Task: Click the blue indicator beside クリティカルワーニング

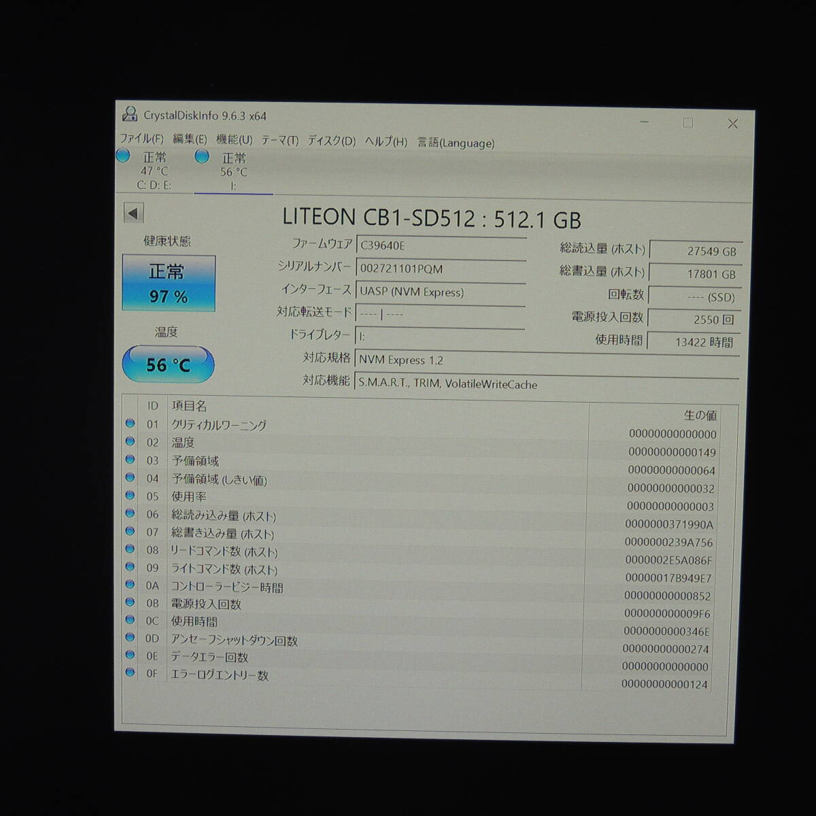Action: (x=130, y=423)
